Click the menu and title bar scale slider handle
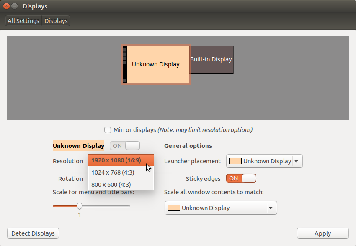Viewport: 356px width, 246px height. (80, 206)
